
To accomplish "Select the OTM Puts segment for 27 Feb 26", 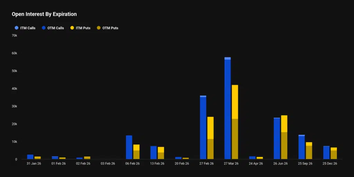I will point(210,149).
